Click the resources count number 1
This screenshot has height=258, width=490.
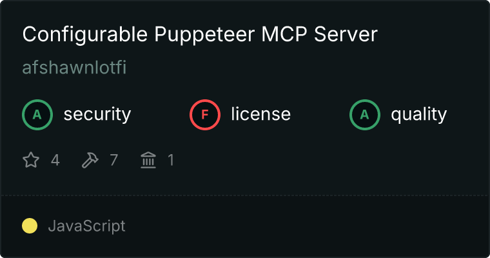click(171, 160)
